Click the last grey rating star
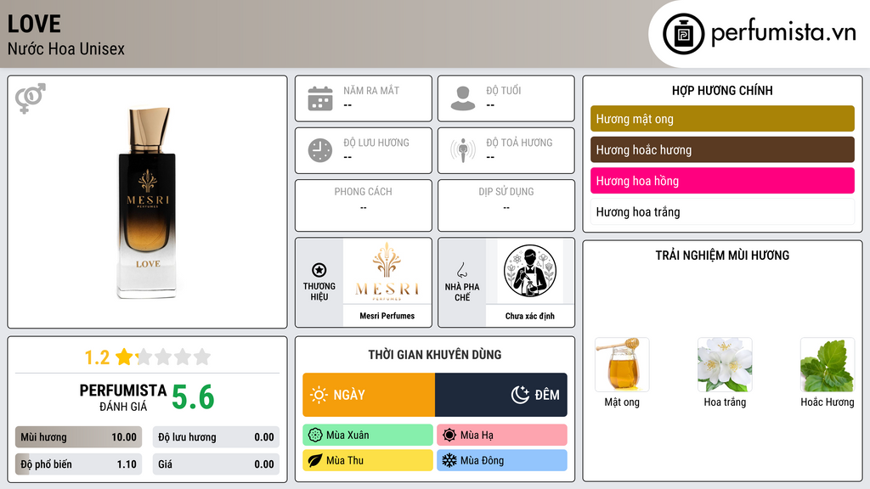The image size is (870, 489). click(202, 357)
